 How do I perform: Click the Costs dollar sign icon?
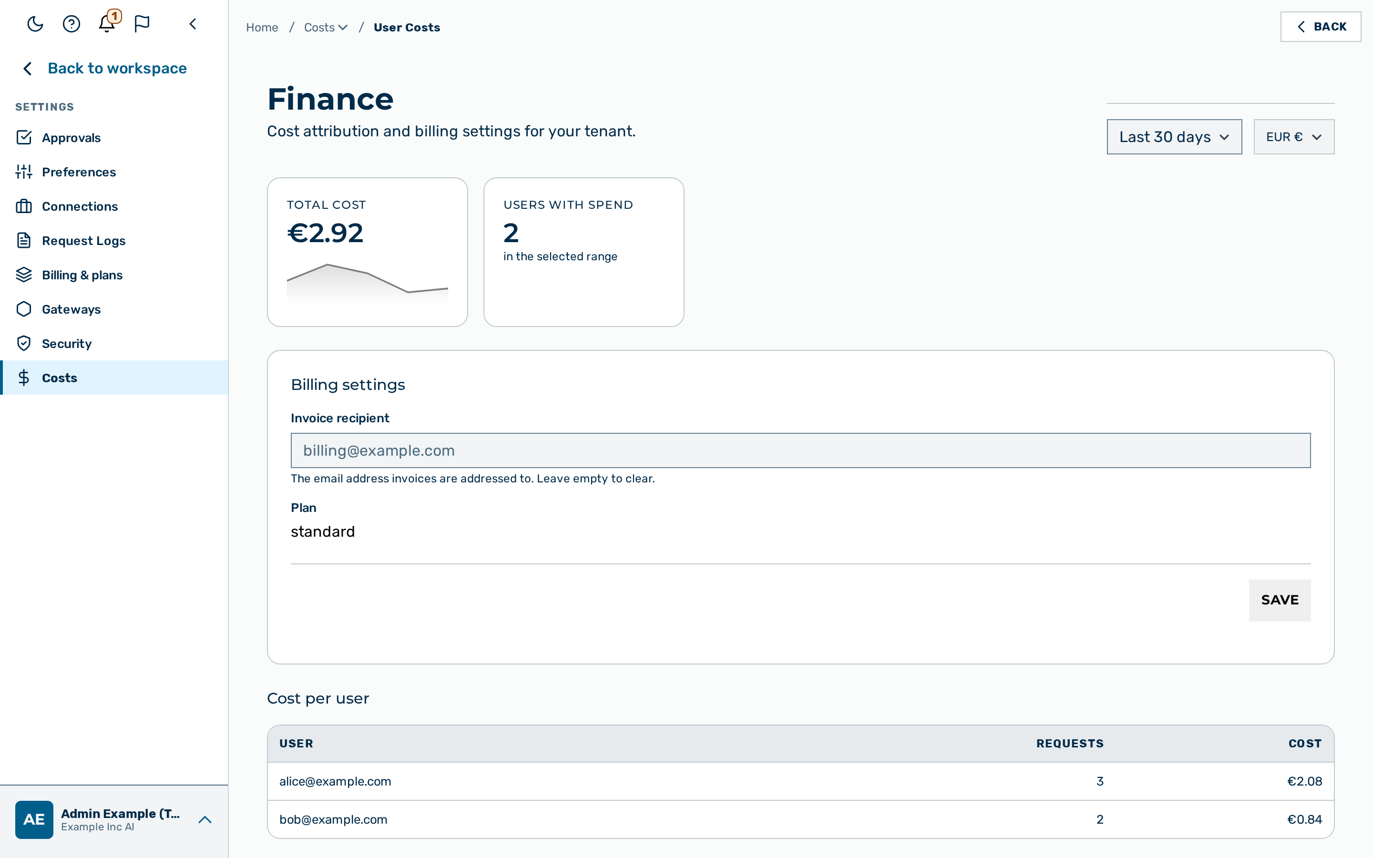click(x=24, y=378)
